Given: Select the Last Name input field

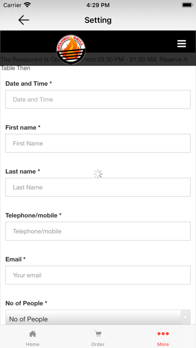Looking at the screenshot, I should pyautogui.click(x=98, y=187).
